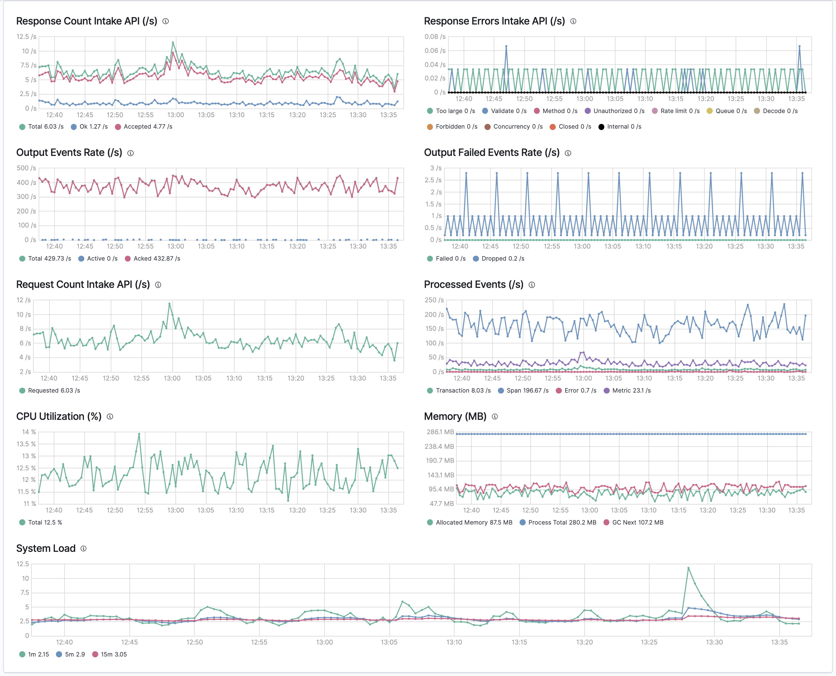This screenshot has width=836, height=676.
Task: Click the Output Events Rate info icon
Action: coord(130,153)
